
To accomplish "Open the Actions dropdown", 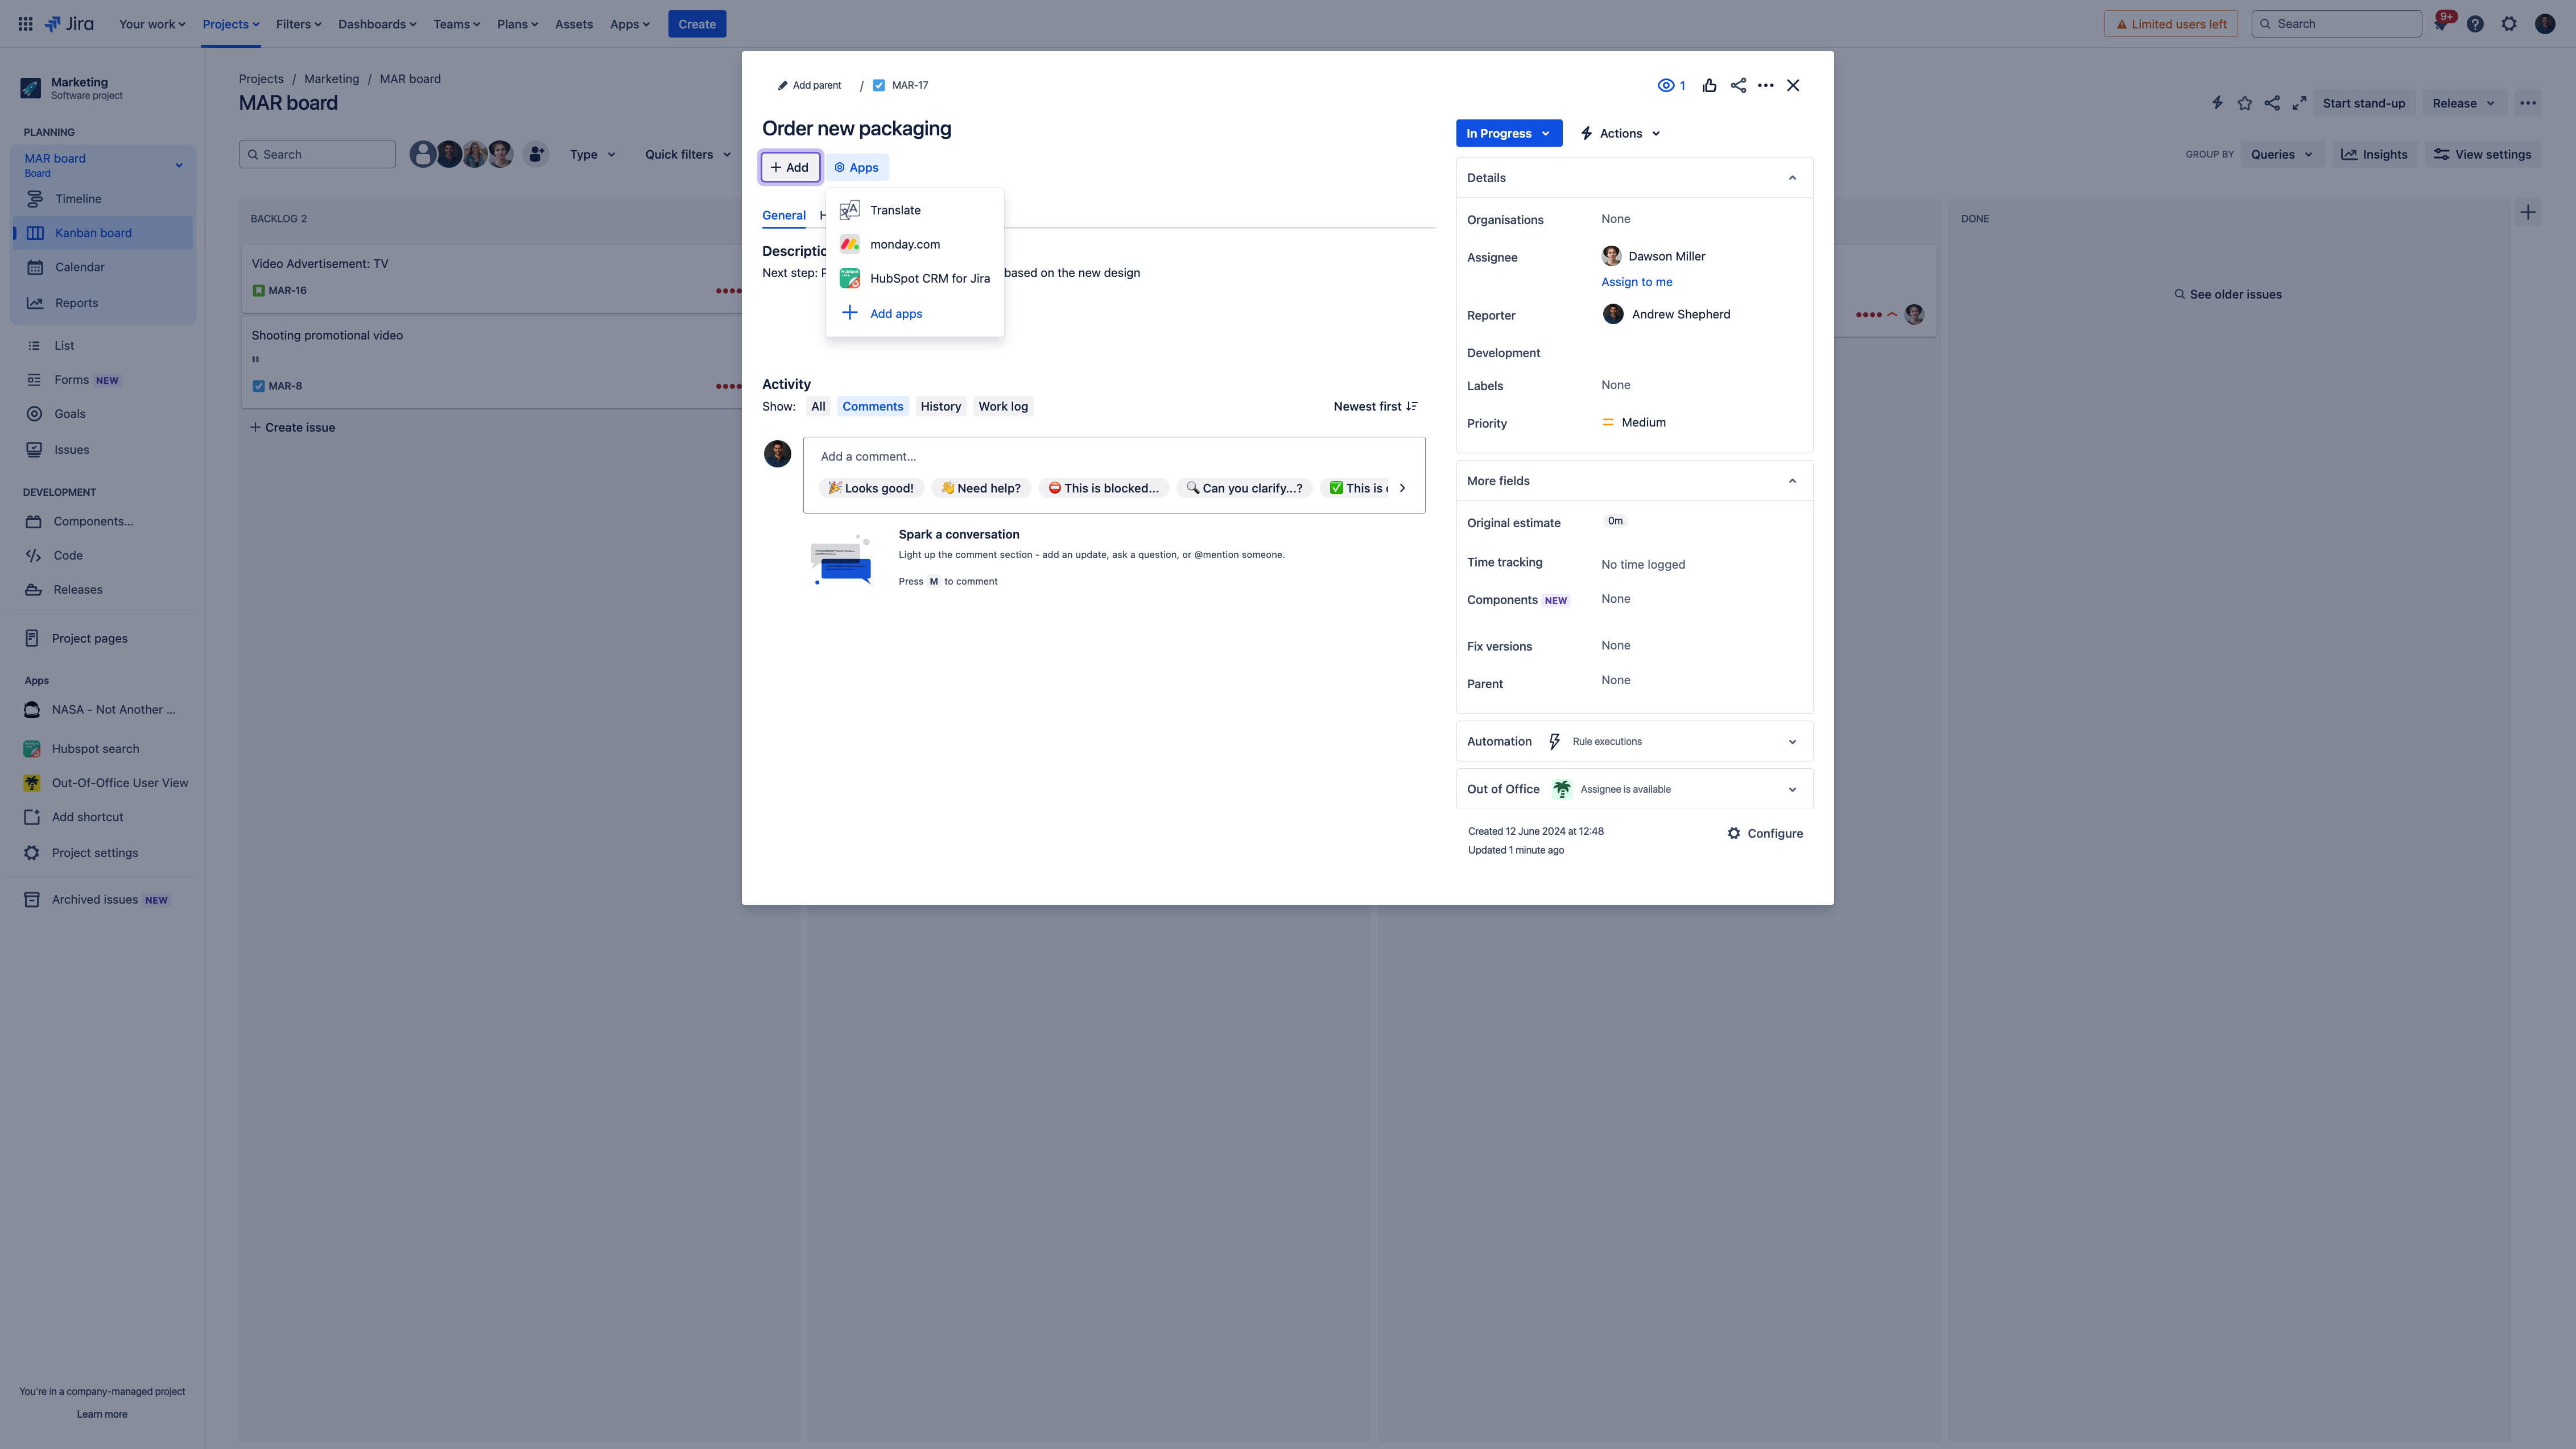I will click(1620, 133).
